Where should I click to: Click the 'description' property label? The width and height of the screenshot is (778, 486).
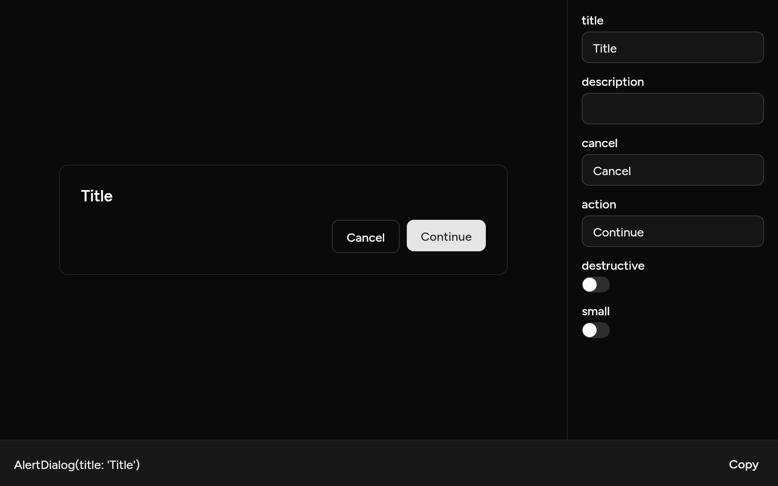tap(612, 82)
